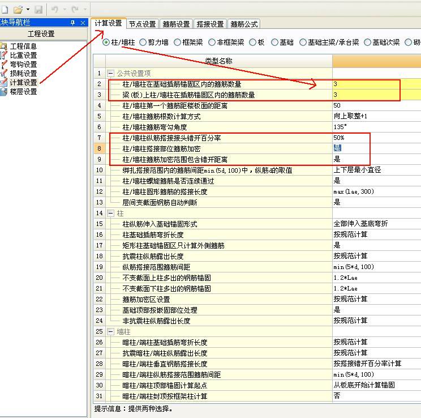
Task: Open the Undo history dropdown arrow
Action: tap(65, 10)
